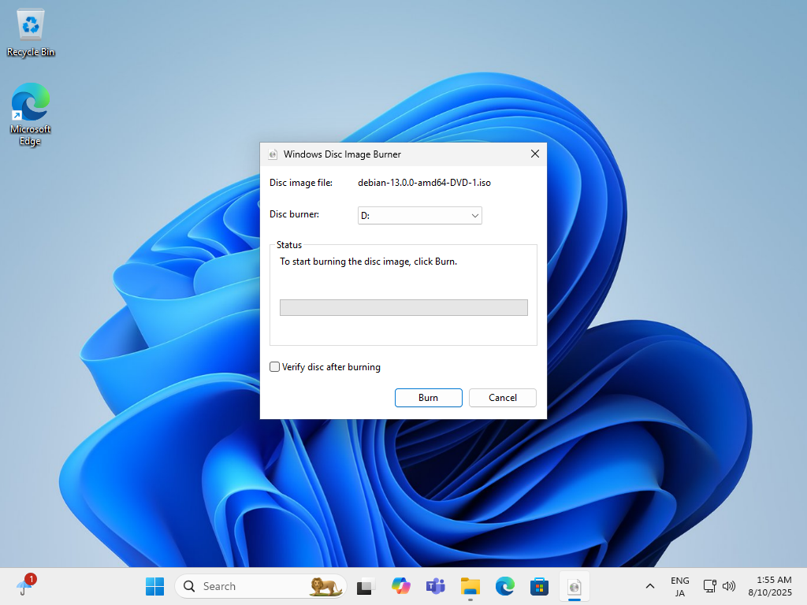Select the Disc Image Burner taskbar icon

[575, 586]
